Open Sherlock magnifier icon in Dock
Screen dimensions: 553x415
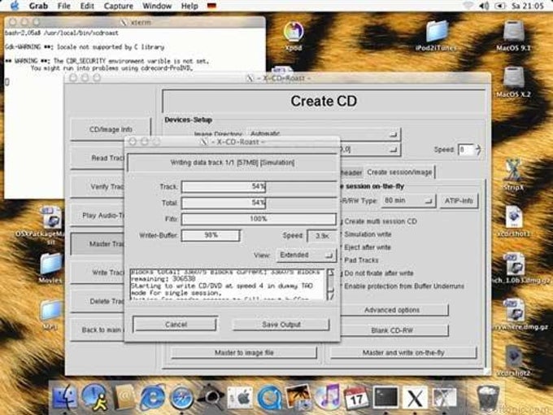point(211,397)
